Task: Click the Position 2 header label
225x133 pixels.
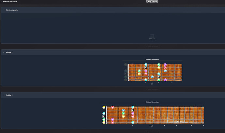Action: tap(9, 95)
